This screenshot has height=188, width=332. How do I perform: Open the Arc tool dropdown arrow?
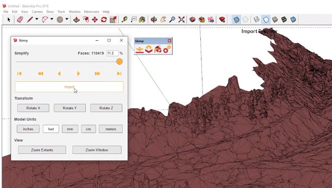(x=52, y=19)
